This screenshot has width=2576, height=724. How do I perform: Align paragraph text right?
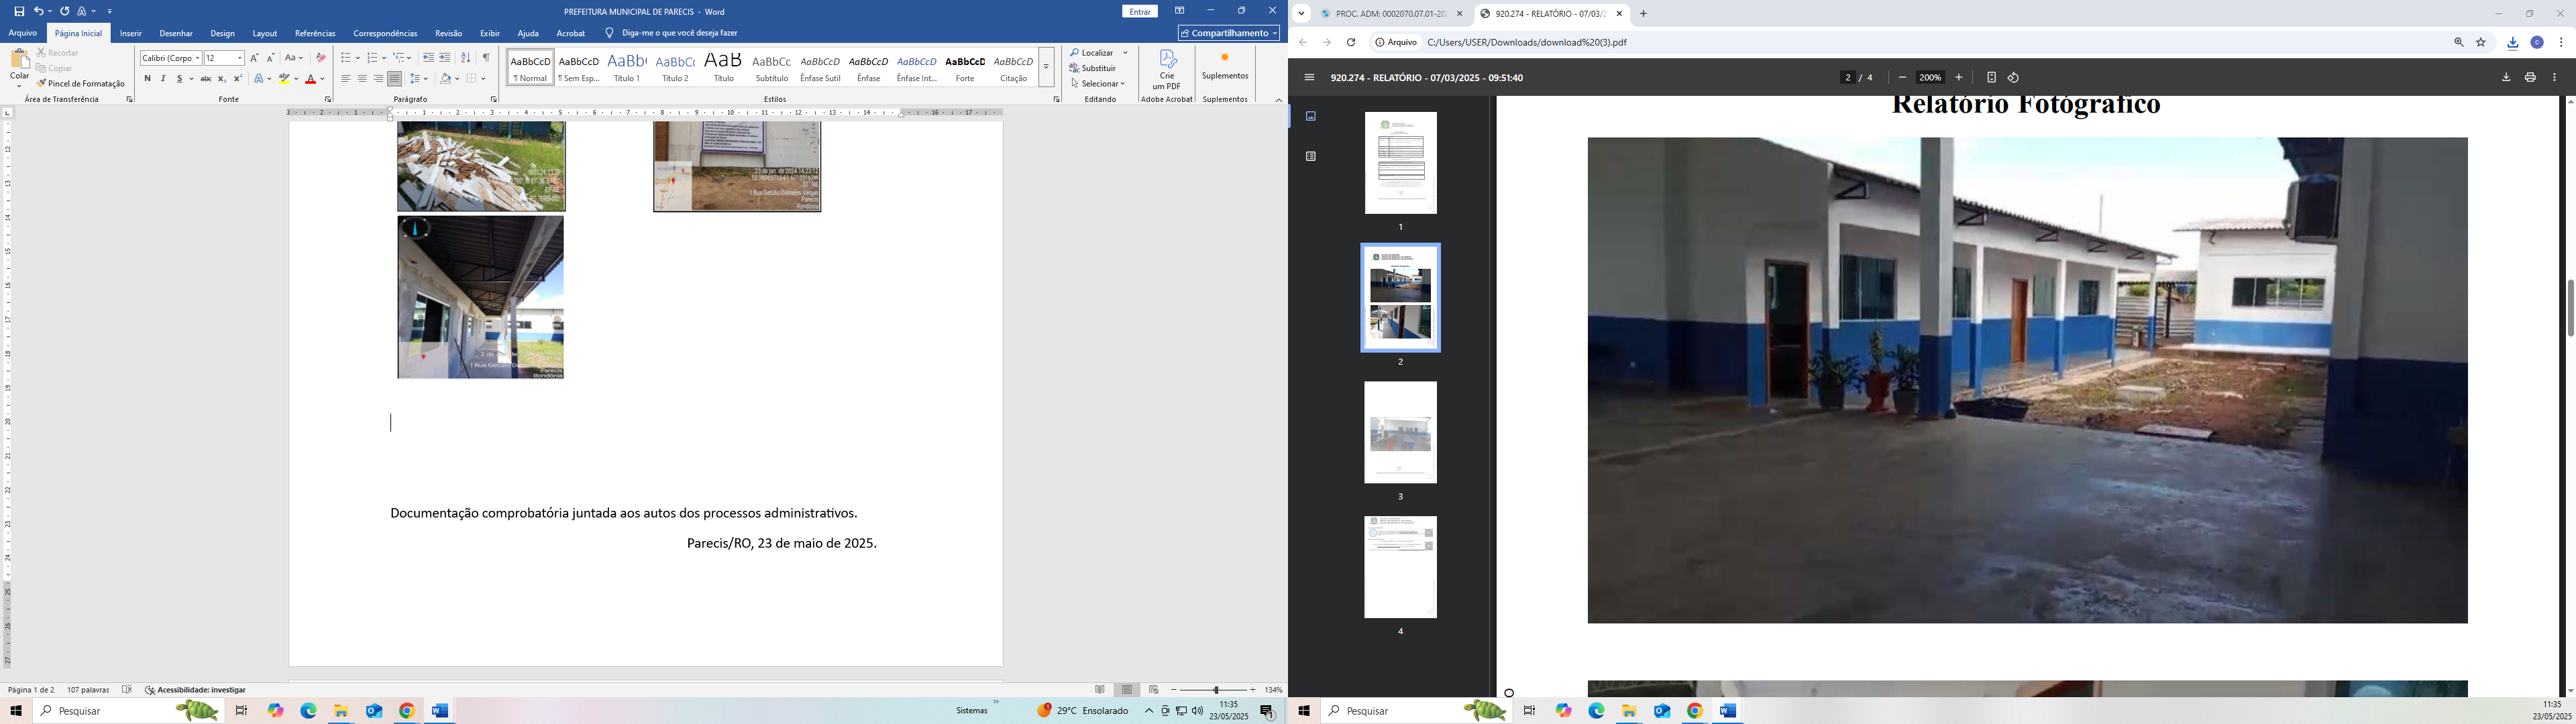pyautogui.click(x=378, y=79)
